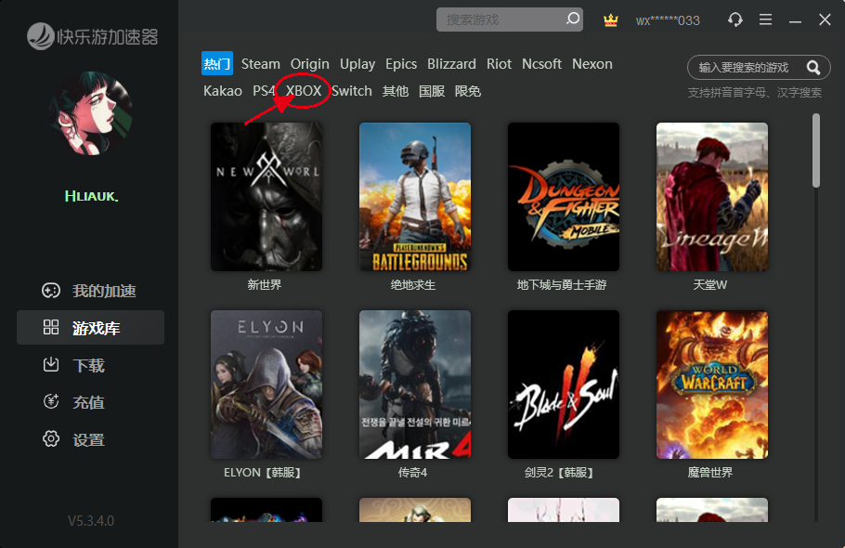Click the 充值 recharge icon
This screenshot has height=548, width=845.
(51, 401)
